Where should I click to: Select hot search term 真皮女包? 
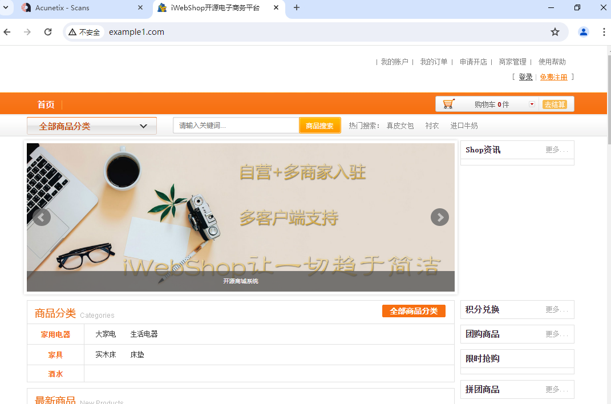[400, 126]
